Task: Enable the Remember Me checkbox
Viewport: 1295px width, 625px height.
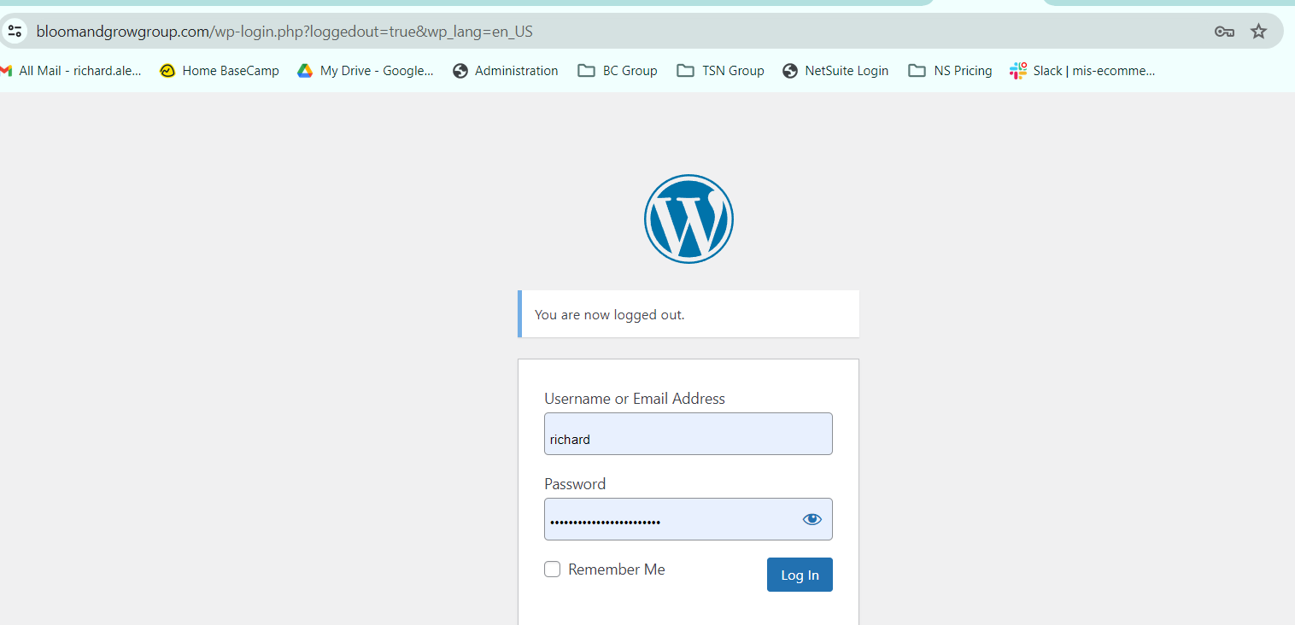Action: [553, 570]
